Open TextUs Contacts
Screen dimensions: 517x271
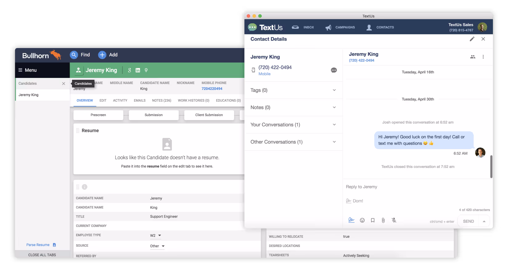[380, 27]
